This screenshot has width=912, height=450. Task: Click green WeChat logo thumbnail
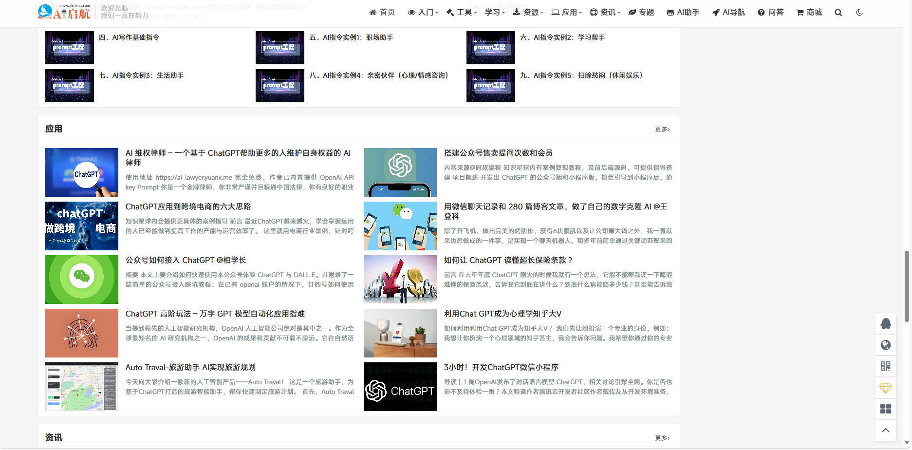(82, 280)
